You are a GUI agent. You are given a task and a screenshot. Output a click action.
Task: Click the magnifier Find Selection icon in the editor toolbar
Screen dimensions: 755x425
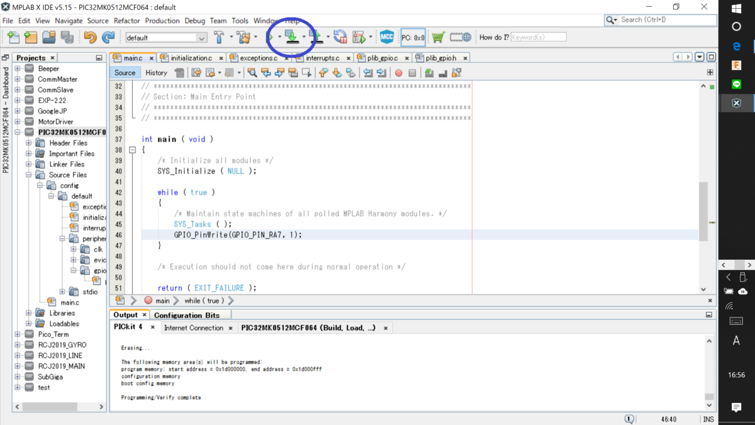pyautogui.click(x=252, y=73)
